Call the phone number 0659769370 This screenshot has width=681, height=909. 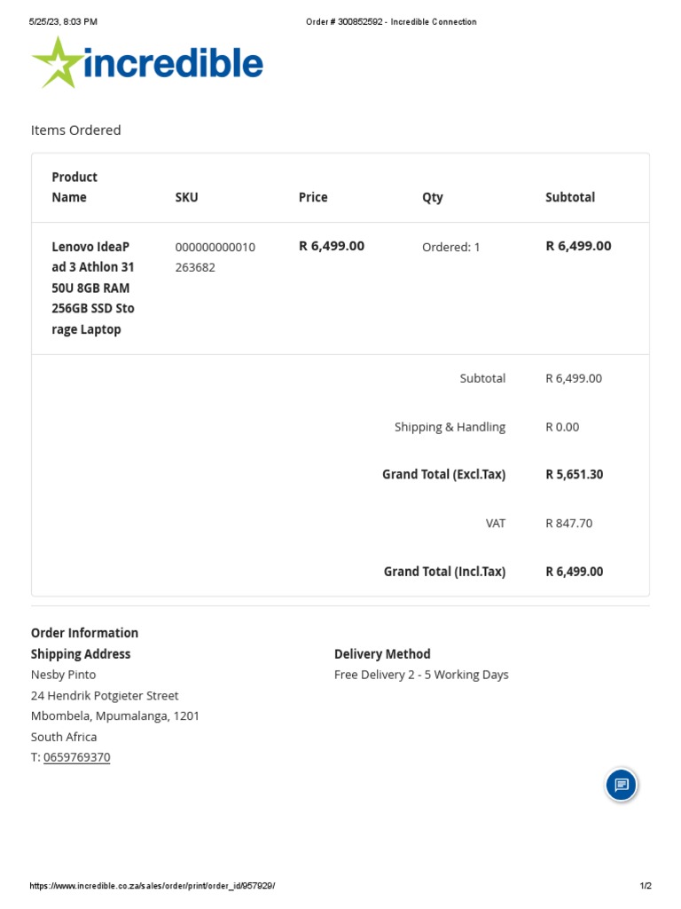(77, 757)
